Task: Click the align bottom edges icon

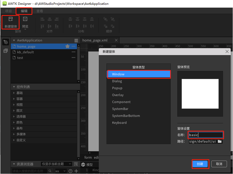Action: pos(57,26)
